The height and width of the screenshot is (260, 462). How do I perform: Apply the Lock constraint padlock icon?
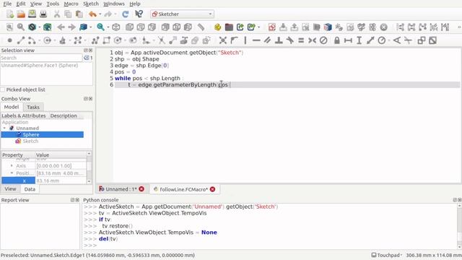[337, 40]
